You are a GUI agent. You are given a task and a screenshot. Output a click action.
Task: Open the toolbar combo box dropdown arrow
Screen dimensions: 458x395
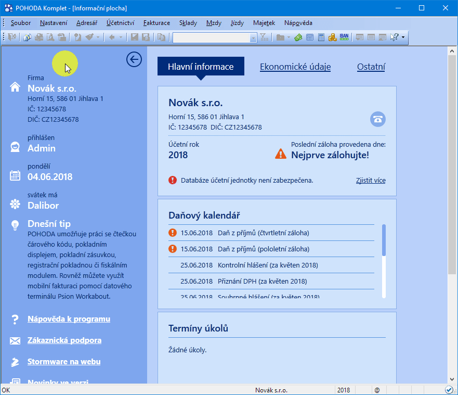tap(253, 37)
